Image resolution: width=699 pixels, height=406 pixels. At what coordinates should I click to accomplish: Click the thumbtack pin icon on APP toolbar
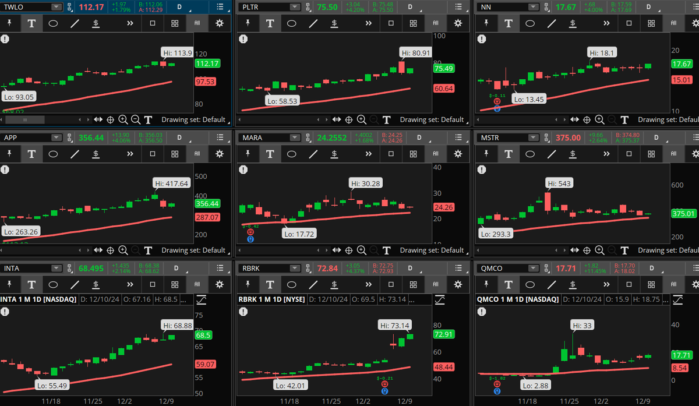(9, 154)
